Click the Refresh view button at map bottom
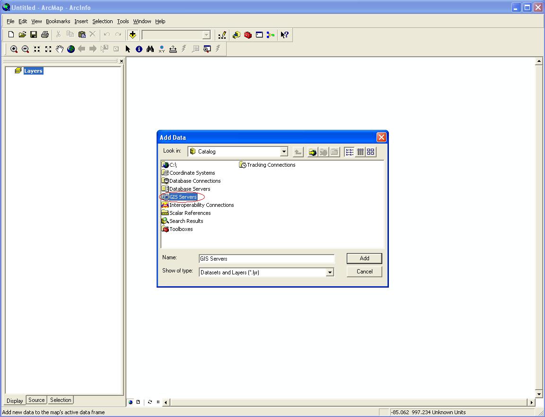Viewport: 545px width, 417px height. (150, 402)
